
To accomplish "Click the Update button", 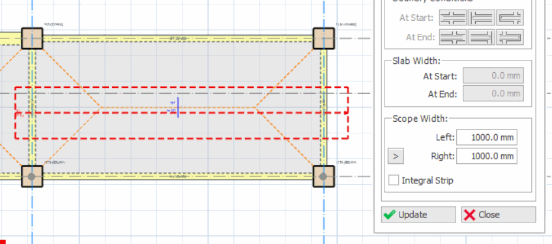I will point(418,215).
